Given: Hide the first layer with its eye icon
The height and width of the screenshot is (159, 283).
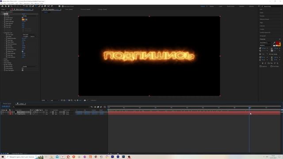Looking at the screenshot, I should 1,112.
